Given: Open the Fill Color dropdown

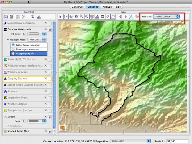Looking at the screenshot, I should click(37, 34).
